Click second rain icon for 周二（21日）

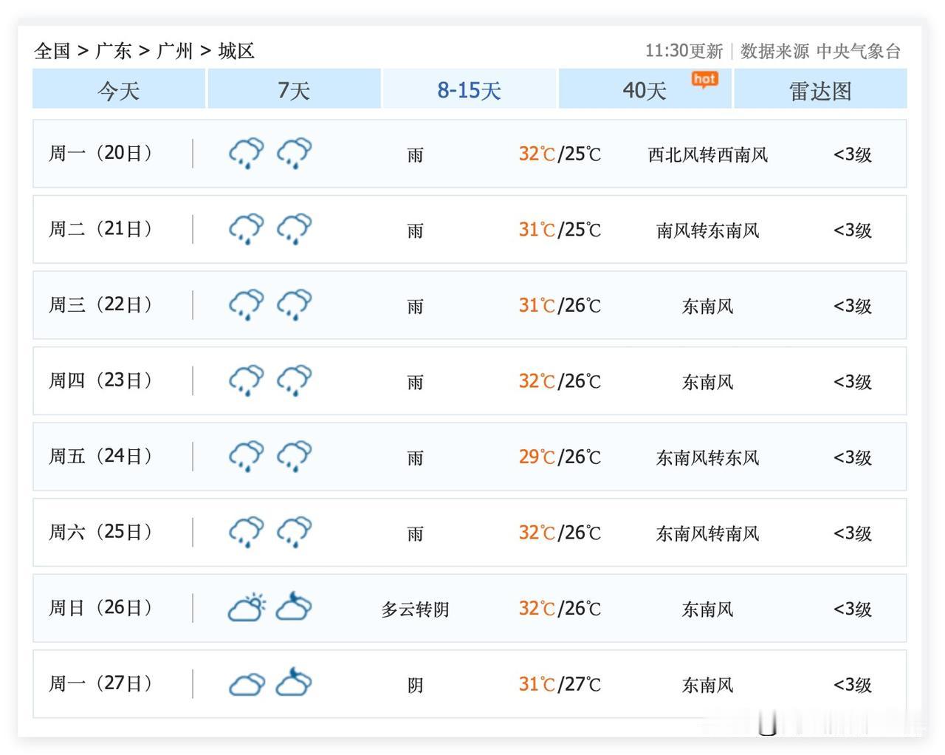pos(294,229)
